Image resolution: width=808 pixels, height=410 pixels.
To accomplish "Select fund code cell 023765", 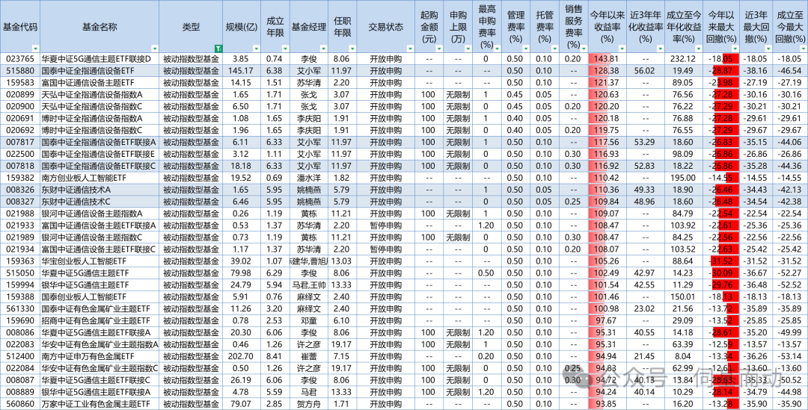I will 19,59.
